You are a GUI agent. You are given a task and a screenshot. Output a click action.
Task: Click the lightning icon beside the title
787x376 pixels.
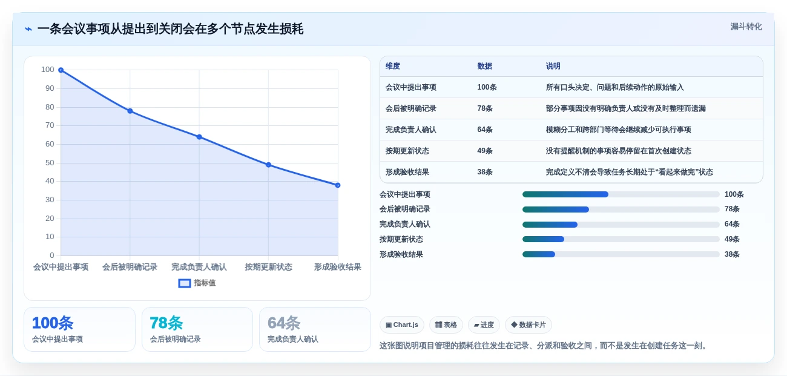[x=28, y=29]
